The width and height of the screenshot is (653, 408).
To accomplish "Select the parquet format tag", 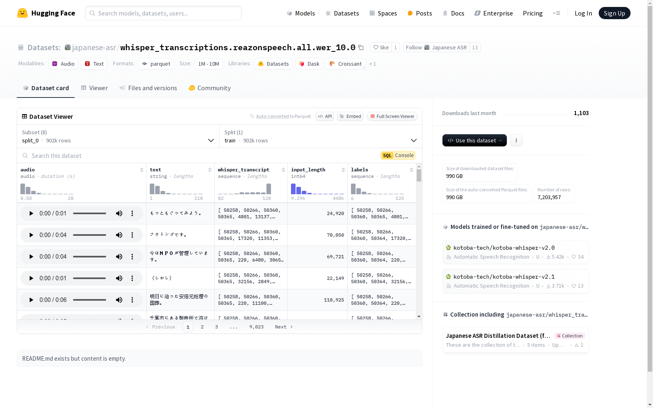I will click(156, 64).
